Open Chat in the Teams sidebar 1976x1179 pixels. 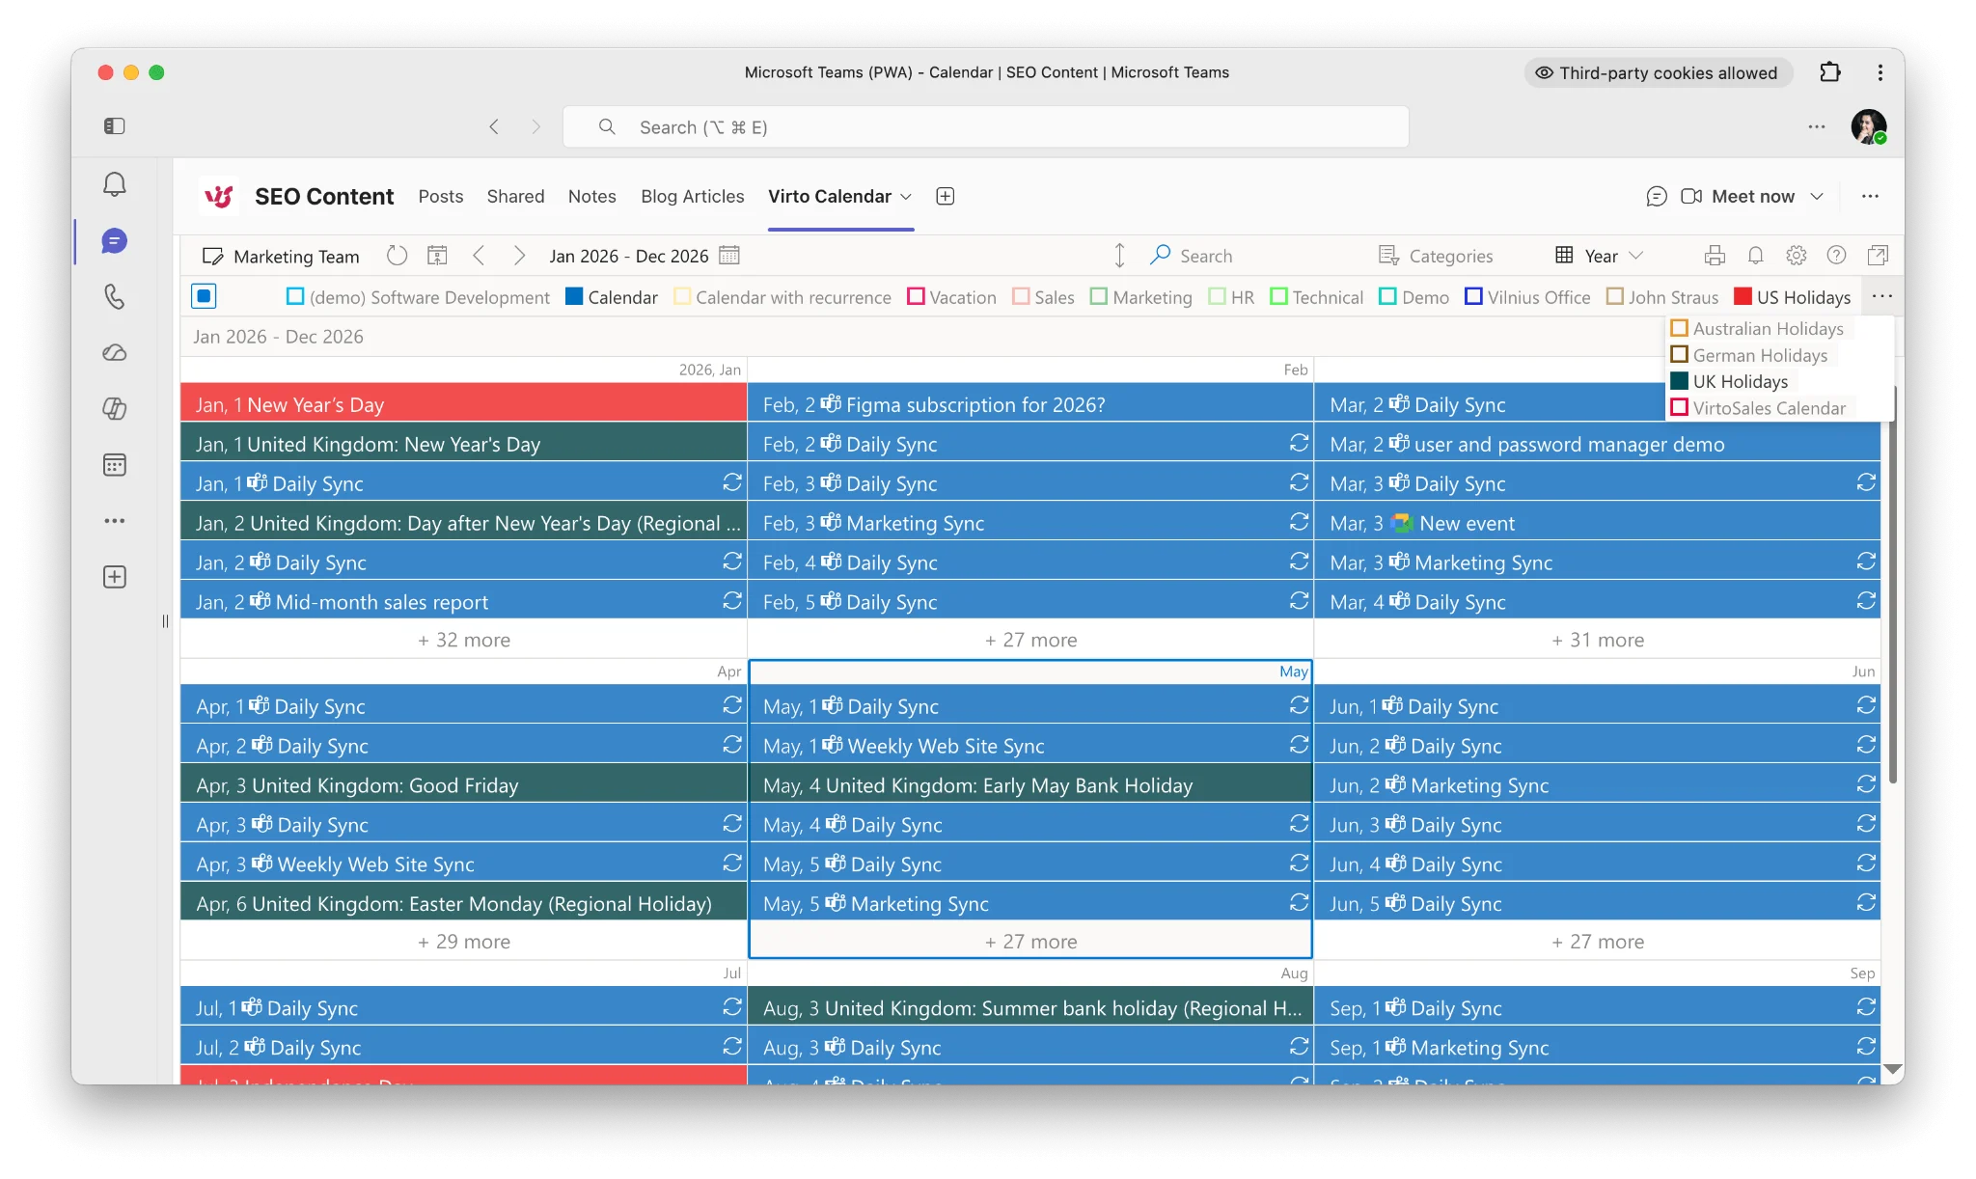pos(115,240)
